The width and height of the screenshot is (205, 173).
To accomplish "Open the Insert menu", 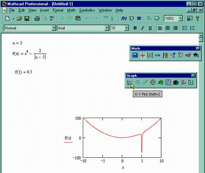I will [x=44, y=10].
